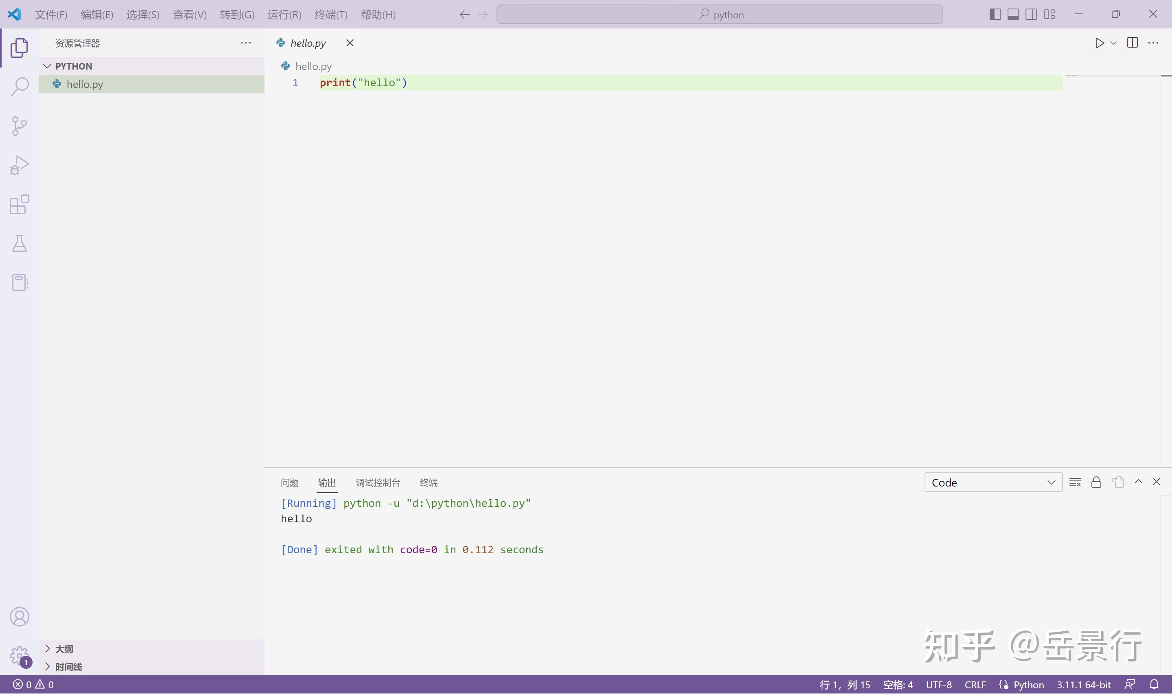This screenshot has height=694, width=1172.
Task: Open the Run and Debug view
Action: tap(19, 165)
